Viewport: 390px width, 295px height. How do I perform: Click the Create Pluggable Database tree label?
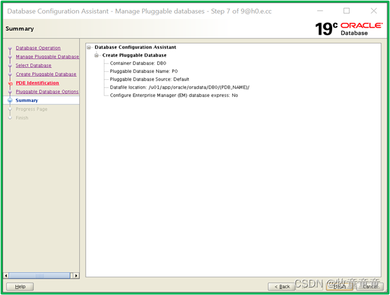tap(135, 55)
